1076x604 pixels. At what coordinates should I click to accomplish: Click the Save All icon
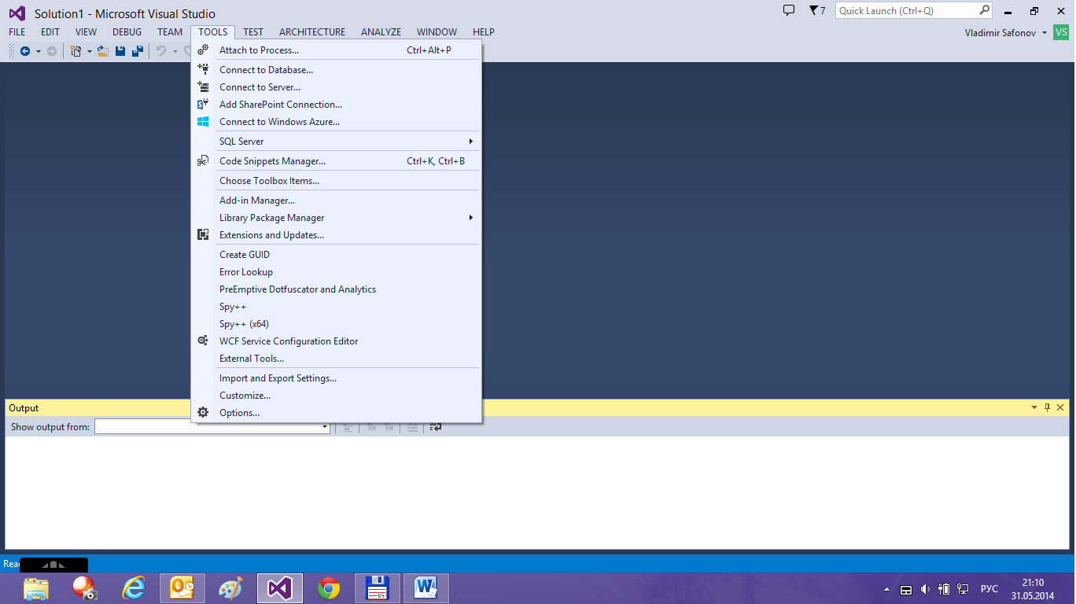[138, 51]
